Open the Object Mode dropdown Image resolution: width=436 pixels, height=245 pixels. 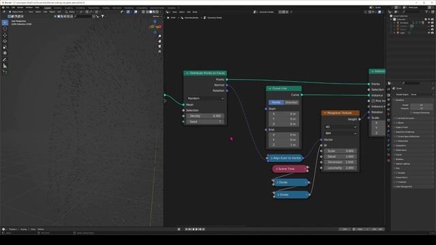point(17,12)
